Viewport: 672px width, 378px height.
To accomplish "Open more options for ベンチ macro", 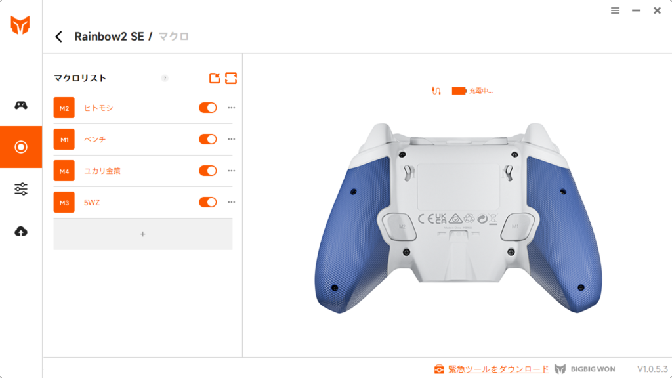I will pos(232,139).
